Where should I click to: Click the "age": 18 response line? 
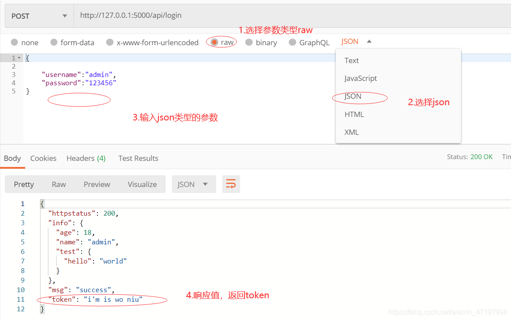click(75, 233)
